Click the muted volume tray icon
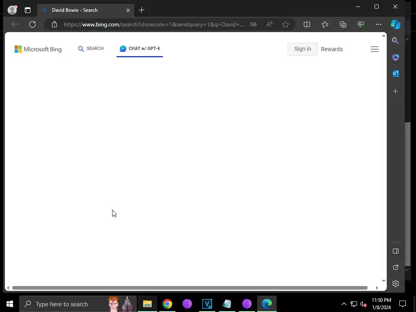Viewport: 416px width, 312px height. pos(364,304)
